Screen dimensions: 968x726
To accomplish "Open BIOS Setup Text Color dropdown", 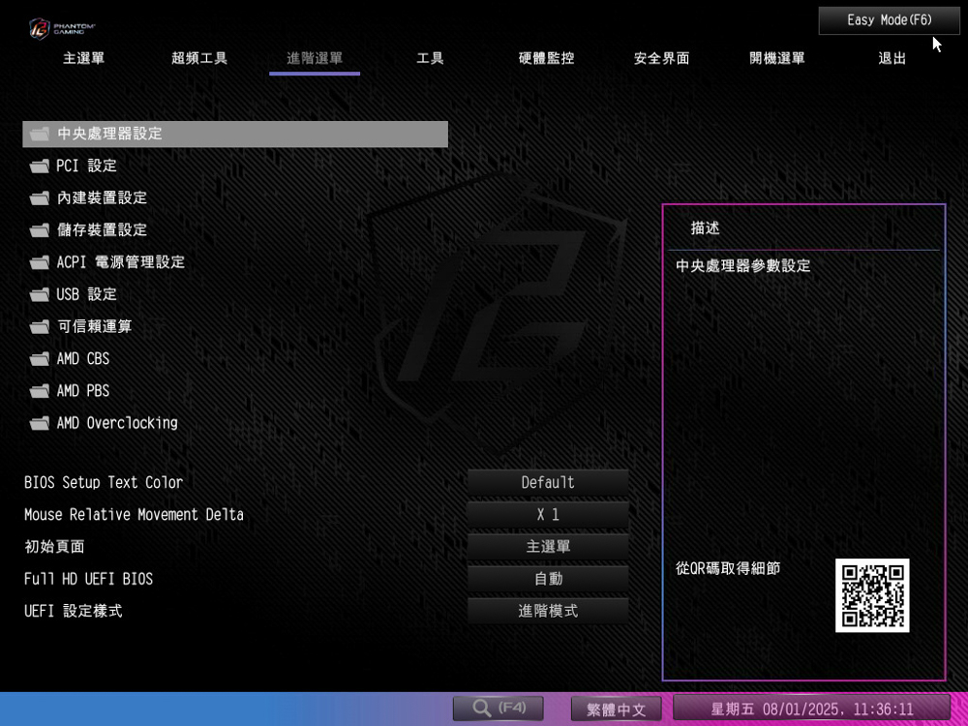I will 547,482.
